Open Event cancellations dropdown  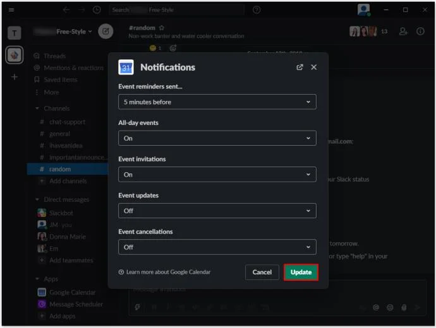click(x=217, y=247)
